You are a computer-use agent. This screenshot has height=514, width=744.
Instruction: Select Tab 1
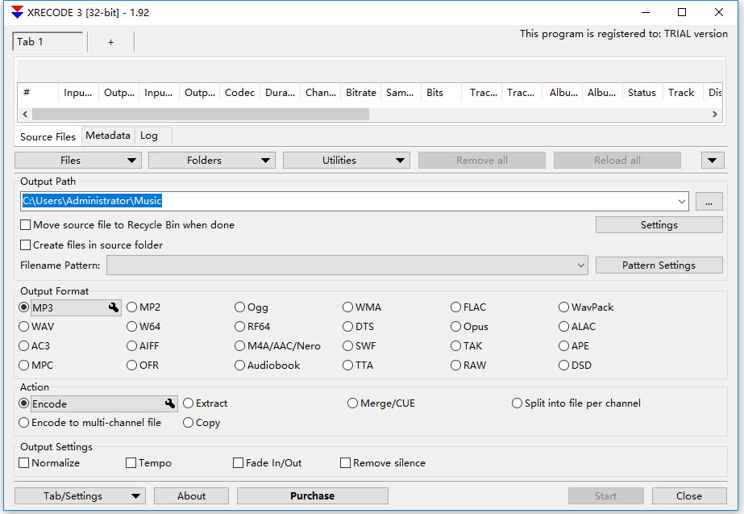point(48,42)
